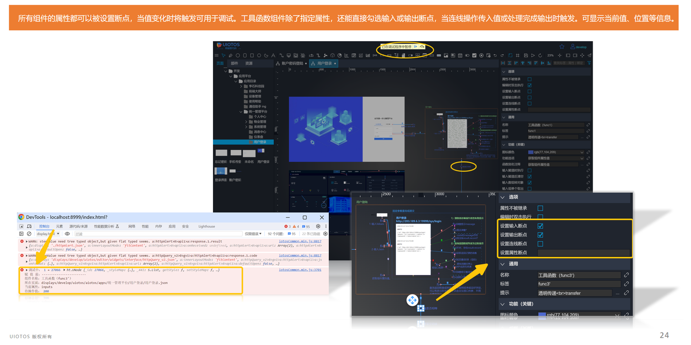The width and height of the screenshot is (691, 345).
Task: Collapse 选项 section in func1 panel
Action: point(503,71)
